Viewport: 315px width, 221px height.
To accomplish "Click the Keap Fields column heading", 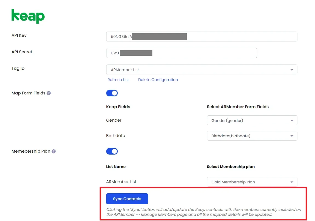I will tap(118, 107).
